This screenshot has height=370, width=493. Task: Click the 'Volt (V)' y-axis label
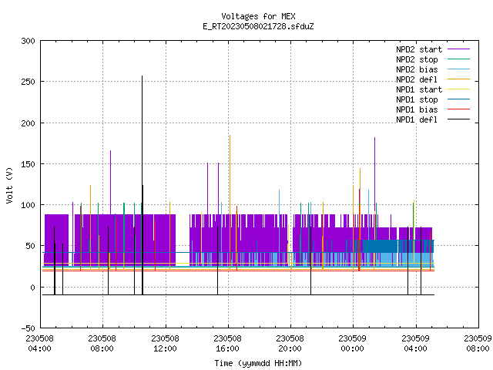[9, 185]
